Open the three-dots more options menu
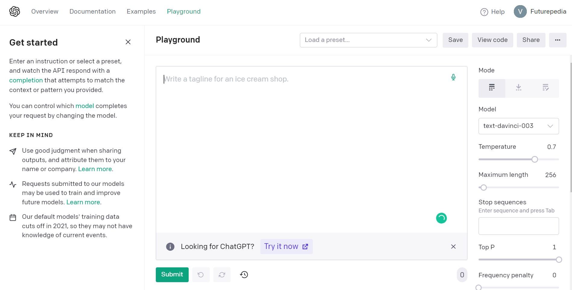 point(558,40)
